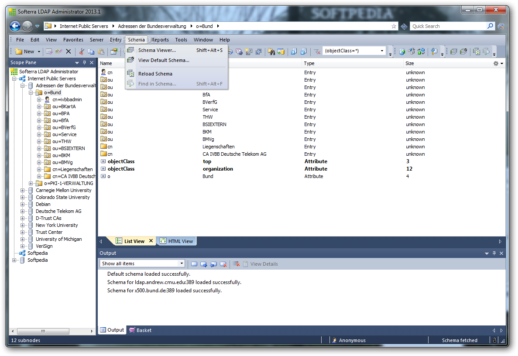518x356 pixels.
Task: Click the lock icon in status bar
Action: click(x=494, y=340)
